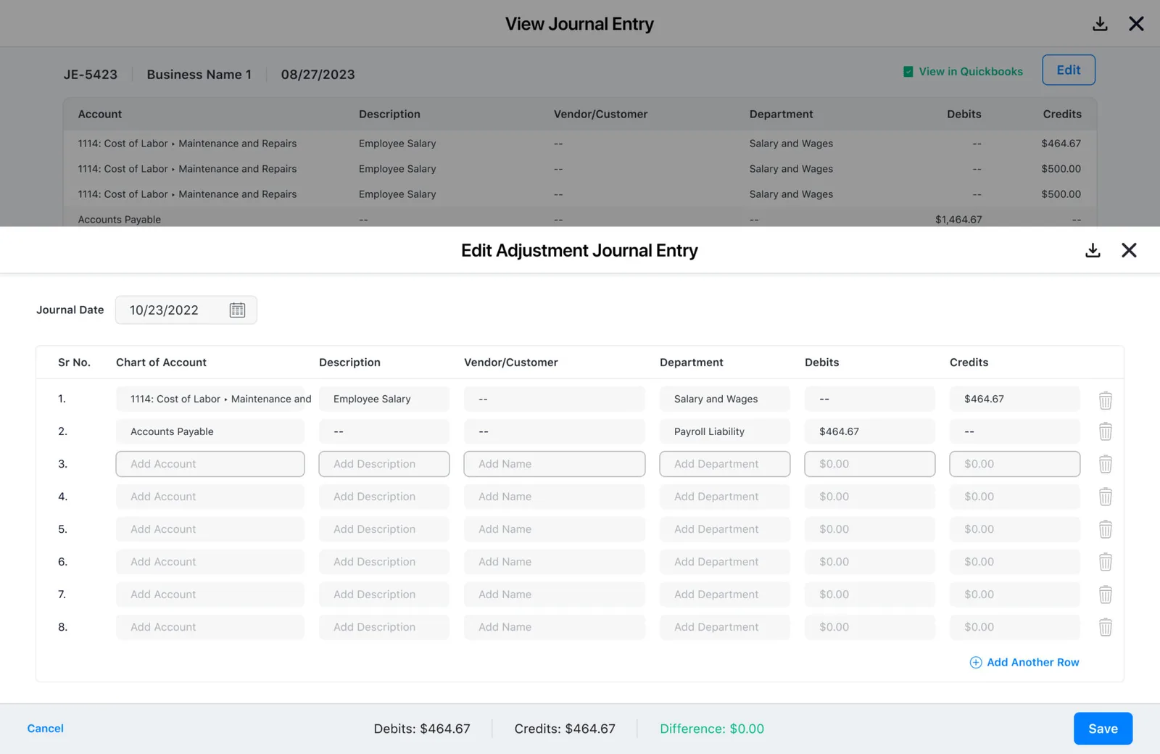Click row 3 Debits $0.00 field
Viewport: 1160px width, 754px height.
click(870, 464)
